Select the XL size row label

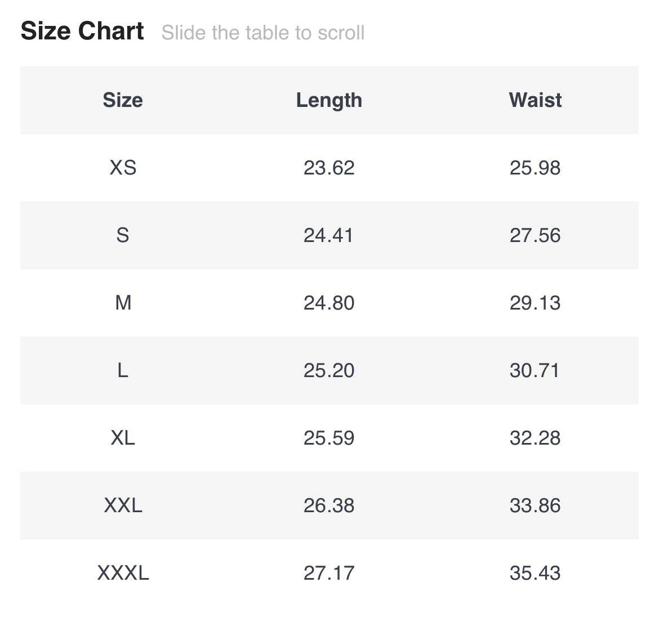123,438
